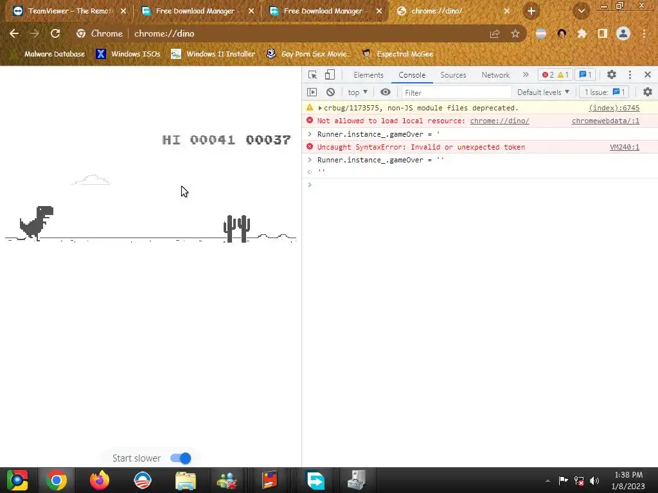Toggle the device toolbar icon in DevTools
Image resolution: width=658 pixels, height=493 pixels.
[x=330, y=74]
